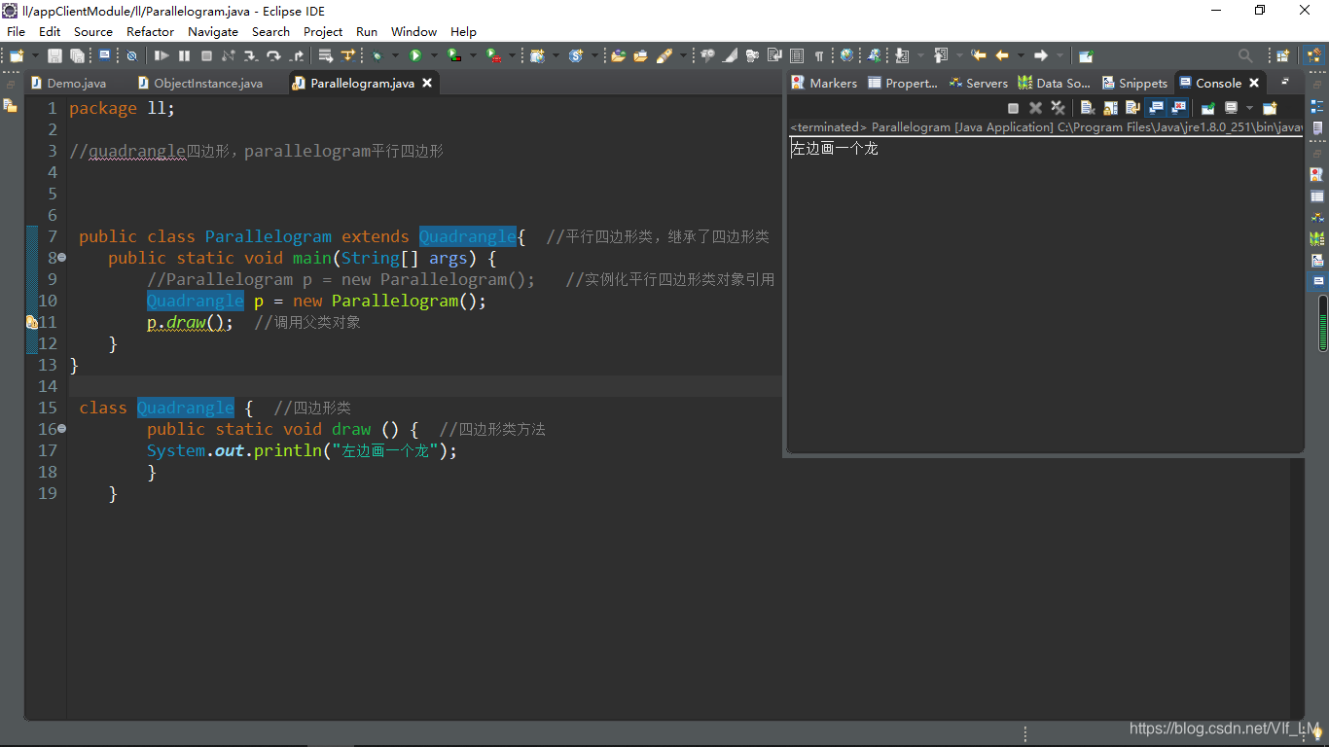
Task: Click the Last Edit Location icon
Action: [980, 55]
